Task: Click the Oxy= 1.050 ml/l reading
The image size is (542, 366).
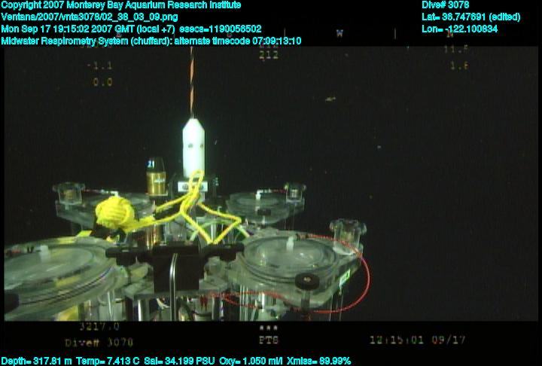Action: 251,361
